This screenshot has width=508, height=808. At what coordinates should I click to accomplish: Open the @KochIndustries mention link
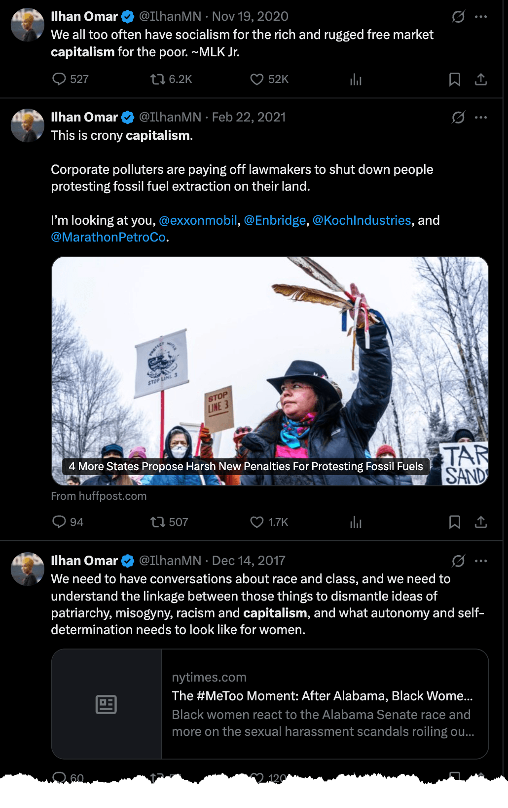pyautogui.click(x=362, y=220)
